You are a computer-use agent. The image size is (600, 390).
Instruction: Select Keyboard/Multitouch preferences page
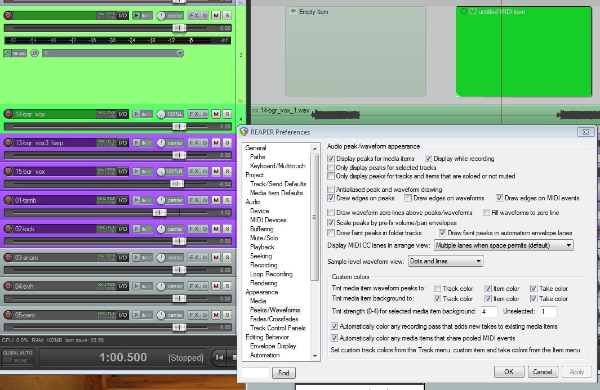(x=277, y=166)
